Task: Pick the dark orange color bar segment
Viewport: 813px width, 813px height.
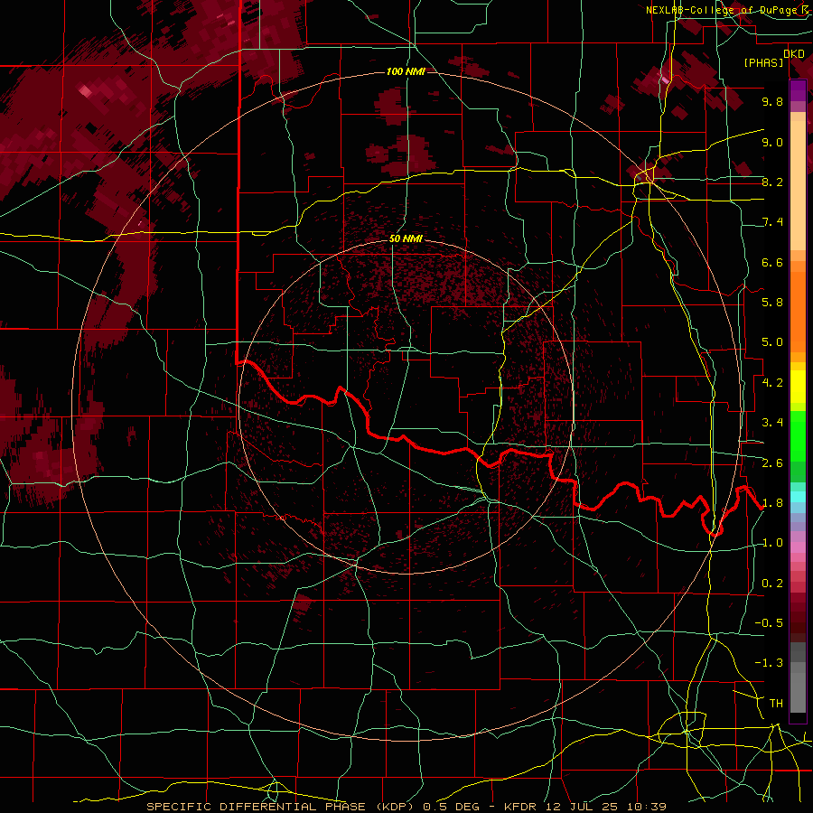Action: (x=798, y=311)
